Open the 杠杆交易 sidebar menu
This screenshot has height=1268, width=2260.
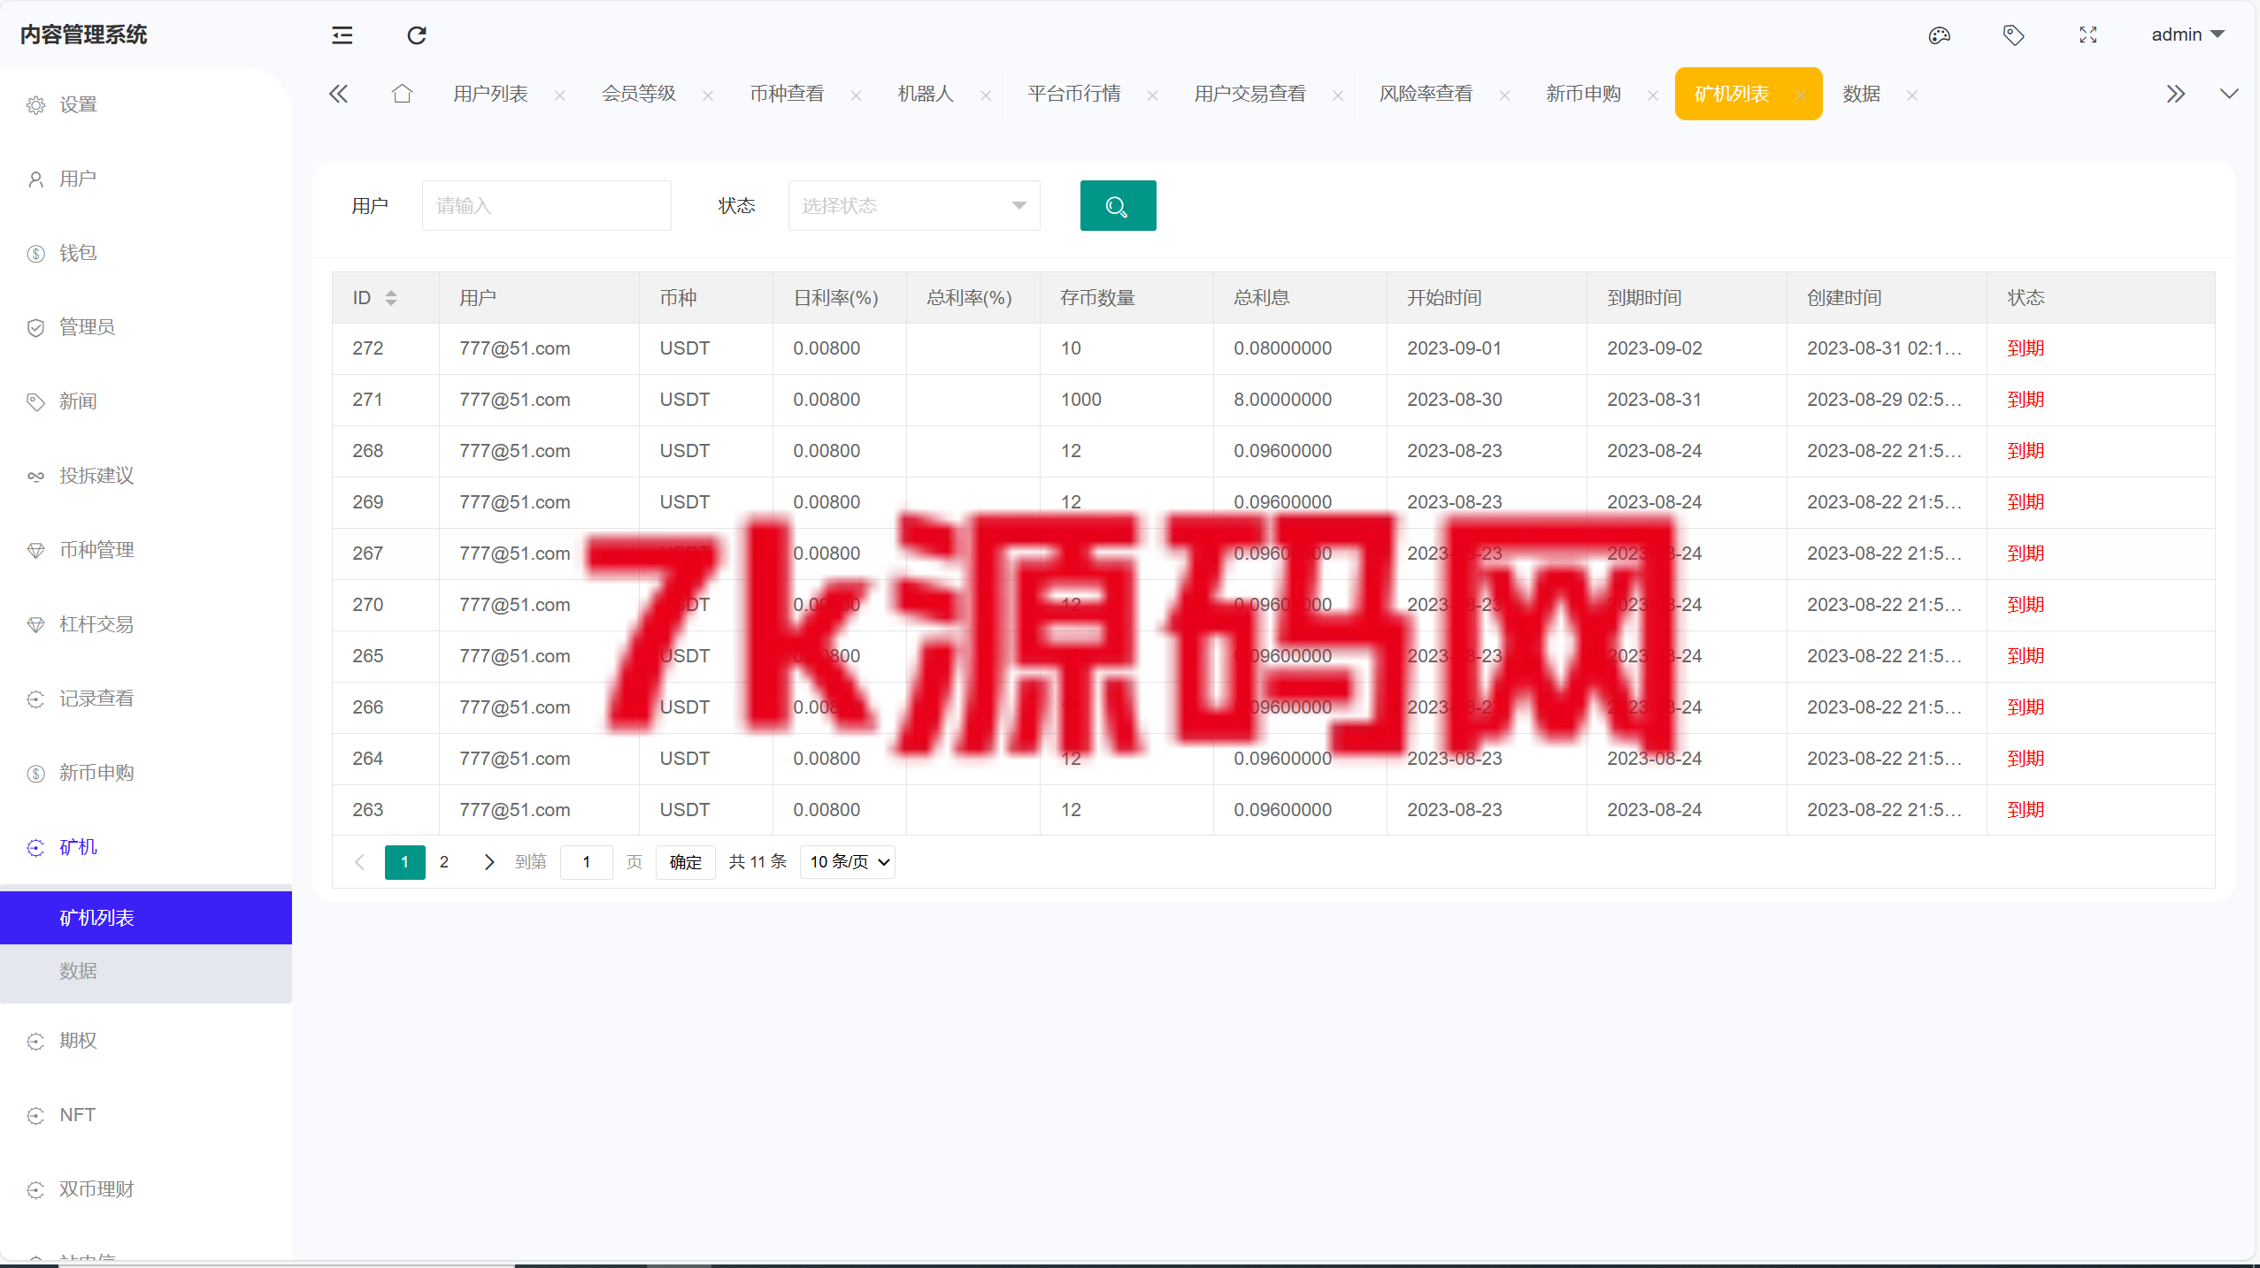coord(146,625)
